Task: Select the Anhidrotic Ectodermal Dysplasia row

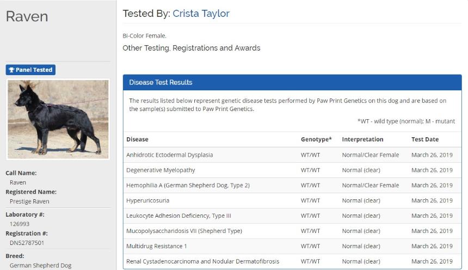Action: click(292, 155)
